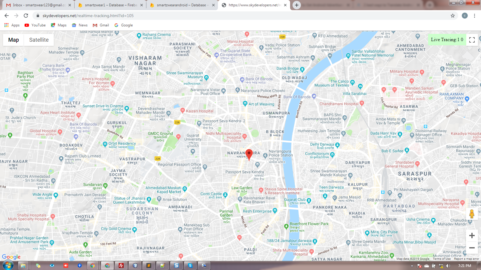Open the Chrome profile avatar
The width and height of the screenshot is (481, 270).
[x=465, y=16]
